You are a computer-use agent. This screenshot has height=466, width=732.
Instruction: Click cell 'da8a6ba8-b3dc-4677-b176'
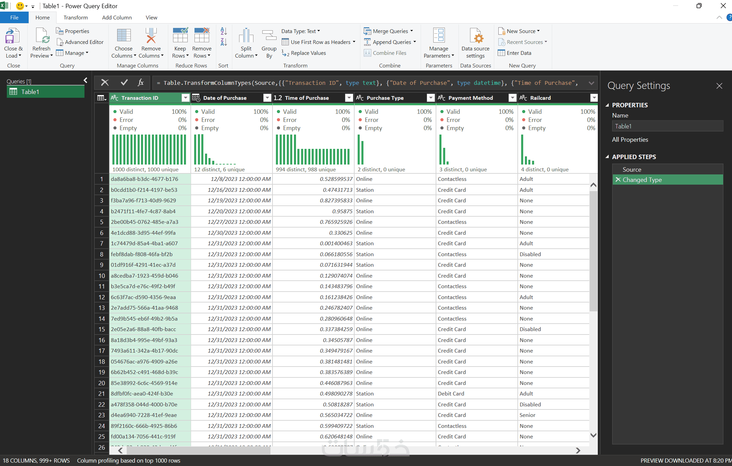[x=150, y=179]
